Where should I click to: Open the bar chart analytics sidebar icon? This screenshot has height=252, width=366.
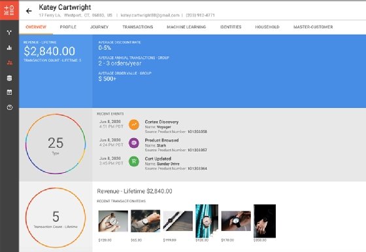point(9,48)
